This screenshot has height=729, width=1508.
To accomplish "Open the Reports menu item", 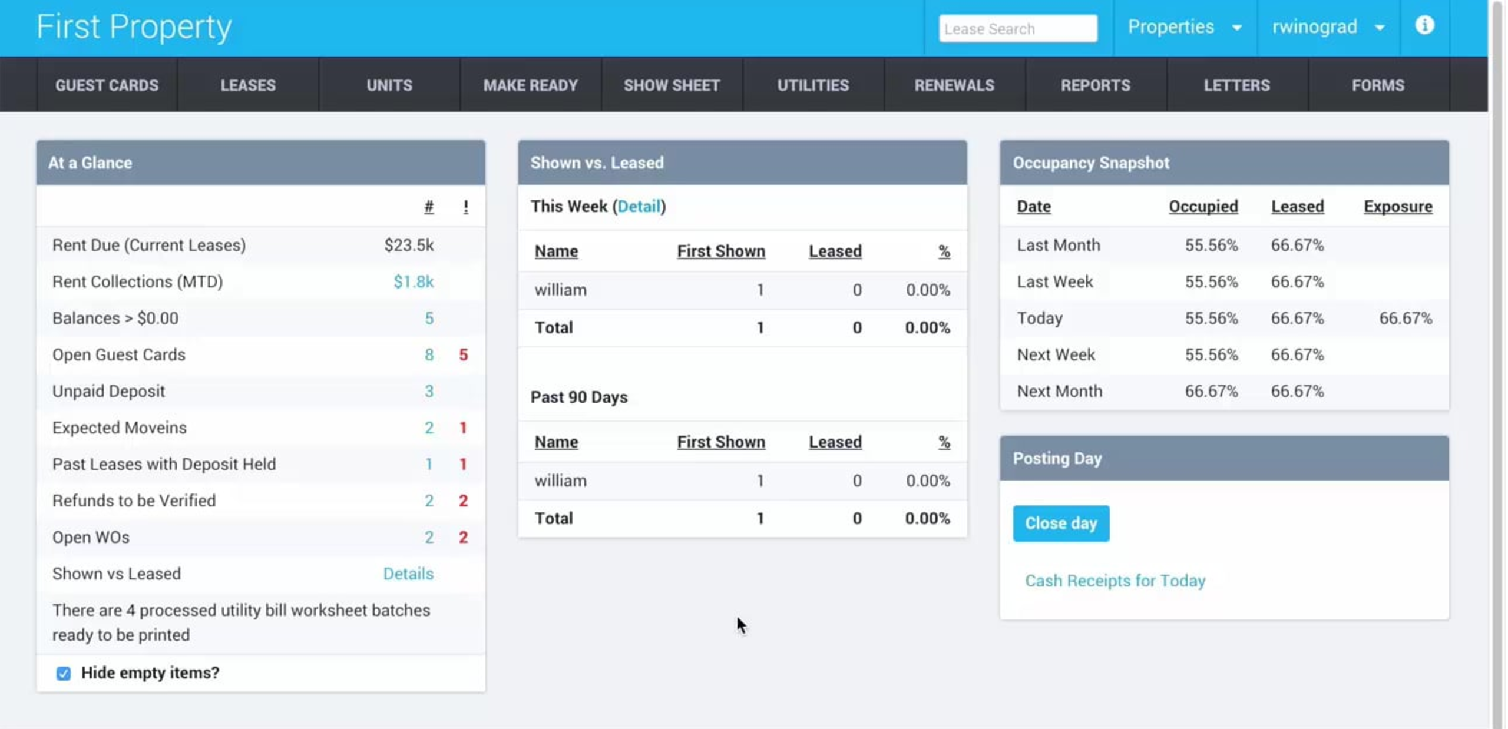I will (1095, 85).
